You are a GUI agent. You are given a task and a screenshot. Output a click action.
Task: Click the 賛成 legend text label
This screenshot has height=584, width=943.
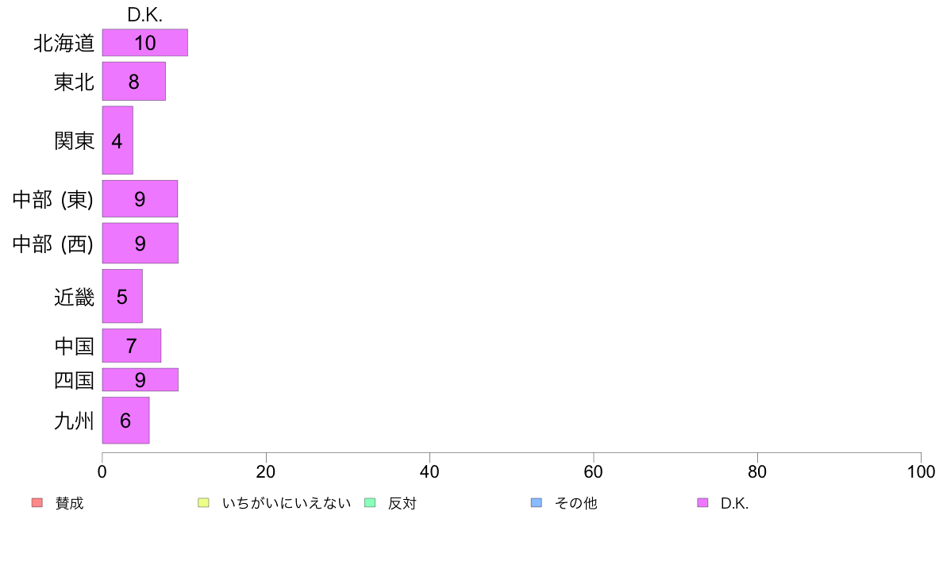69,503
